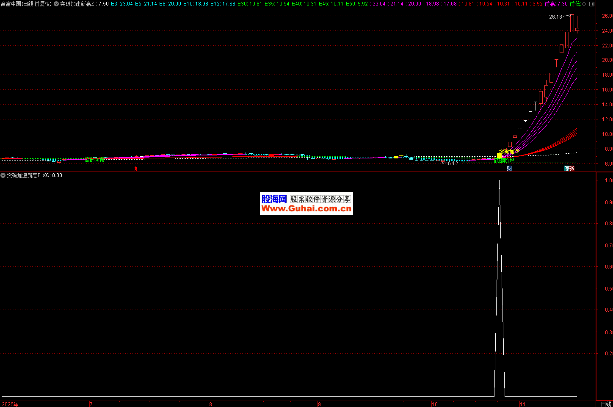
Task: Jump to month 9 on the timeline
Action: [x=320, y=404]
